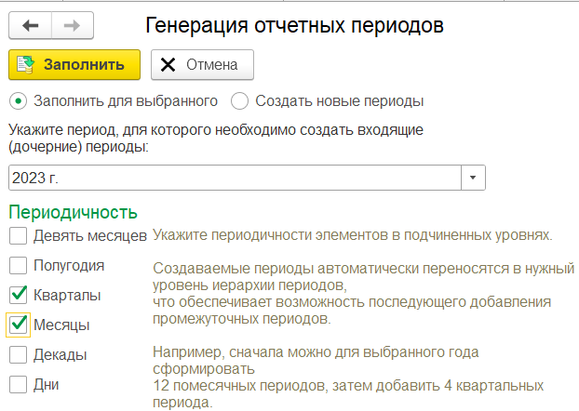Viewport: 579px width, 411px height.
Task: Check the Декады periodicity box
Action: 18,355
